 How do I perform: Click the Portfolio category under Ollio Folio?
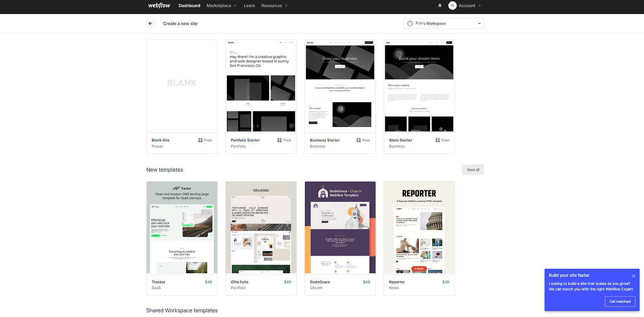pos(238,288)
